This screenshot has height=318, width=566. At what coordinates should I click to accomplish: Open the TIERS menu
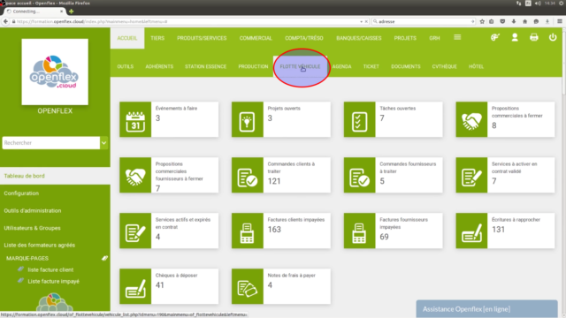(x=157, y=38)
